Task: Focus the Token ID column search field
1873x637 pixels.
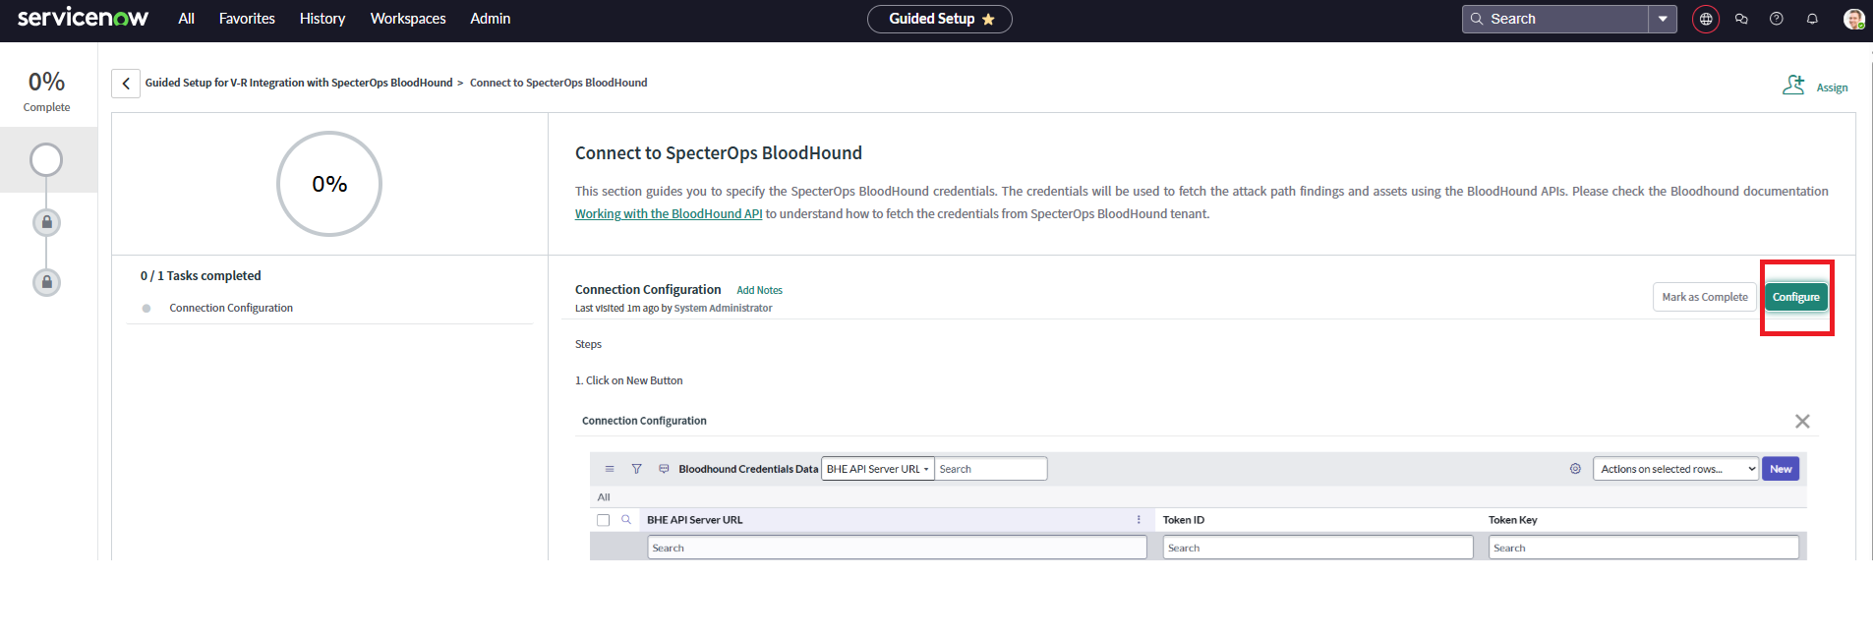Action: click(1317, 548)
